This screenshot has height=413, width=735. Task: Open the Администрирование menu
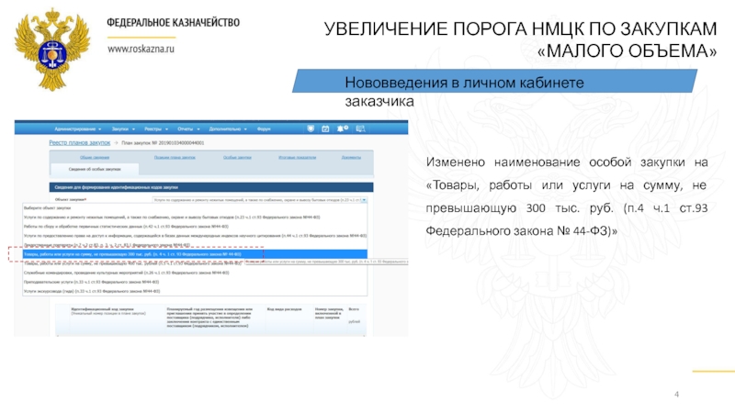[x=78, y=128]
